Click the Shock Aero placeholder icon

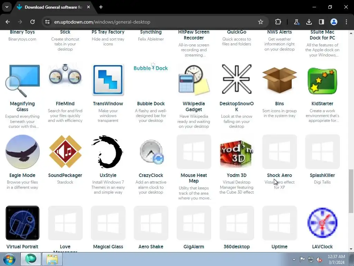pyautogui.click(x=279, y=152)
